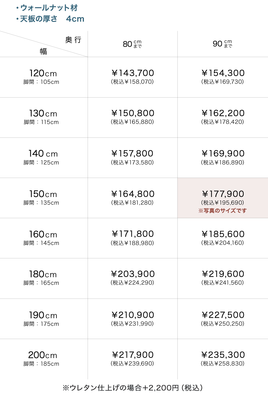Click the ¥150,800 price

coord(132,117)
